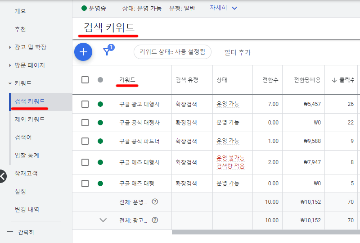Click the blue plus add keyword button
Image resolution: width=360 pixels, height=243 pixels.
tap(83, 52)
